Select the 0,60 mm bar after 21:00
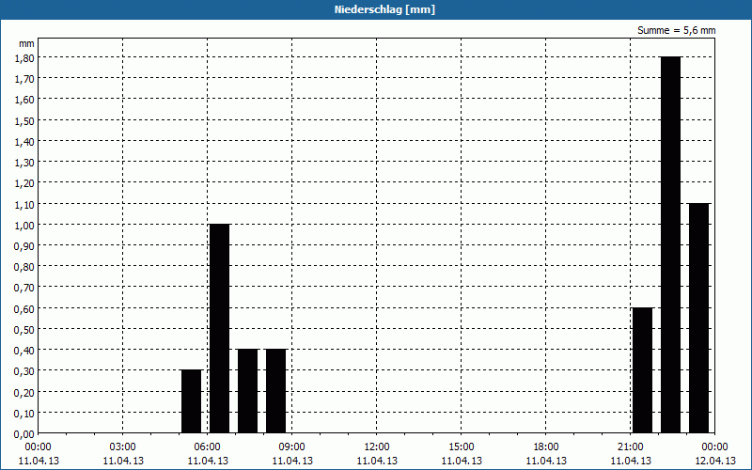 642,370
